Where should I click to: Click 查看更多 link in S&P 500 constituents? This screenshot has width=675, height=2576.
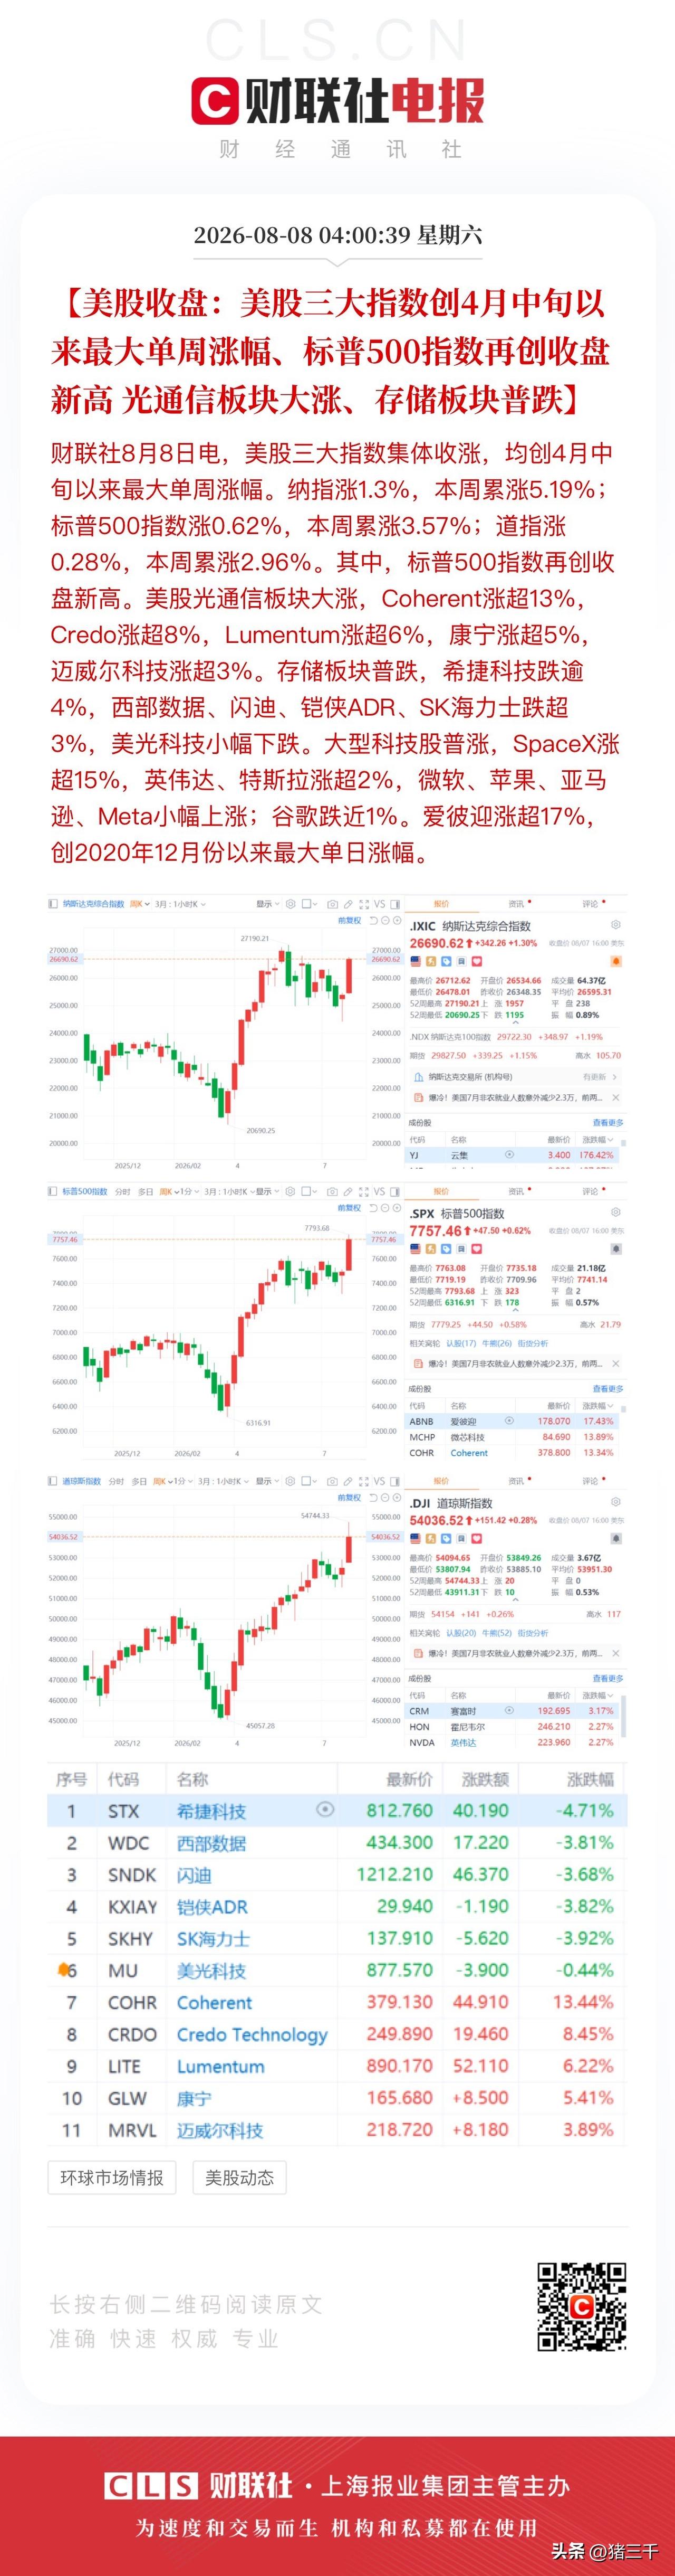click(607, 1389)
